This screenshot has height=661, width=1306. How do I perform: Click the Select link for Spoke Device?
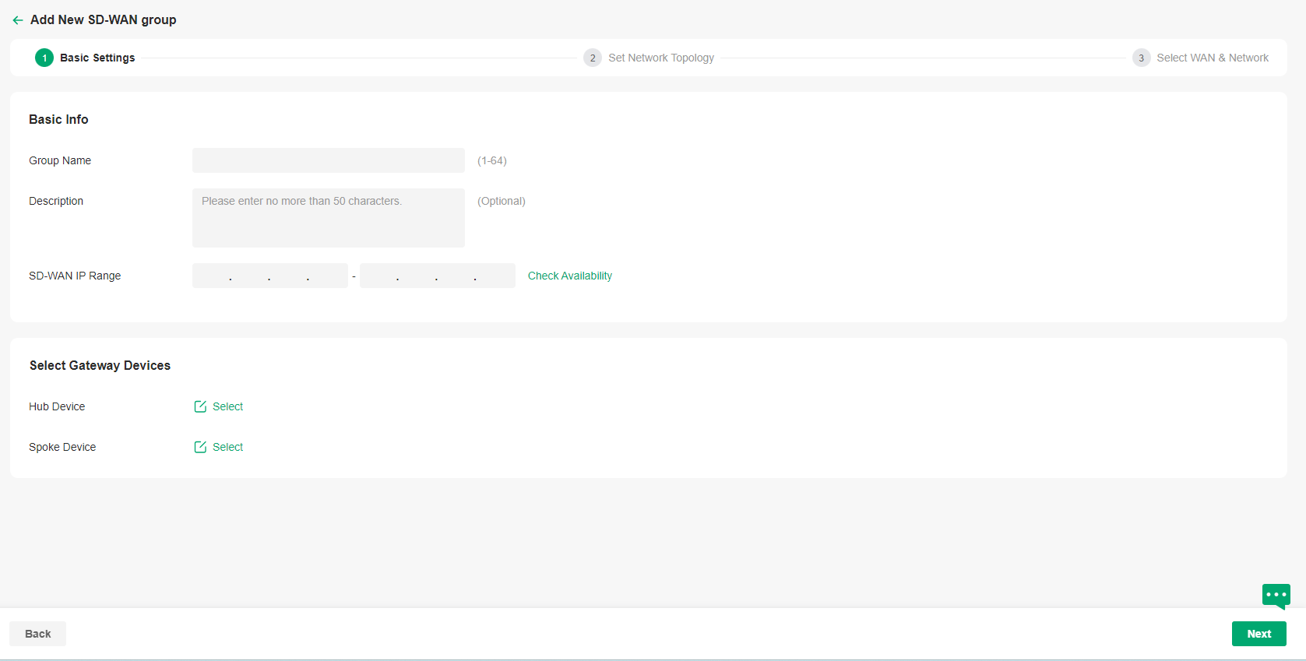click(x=227, y=447)
